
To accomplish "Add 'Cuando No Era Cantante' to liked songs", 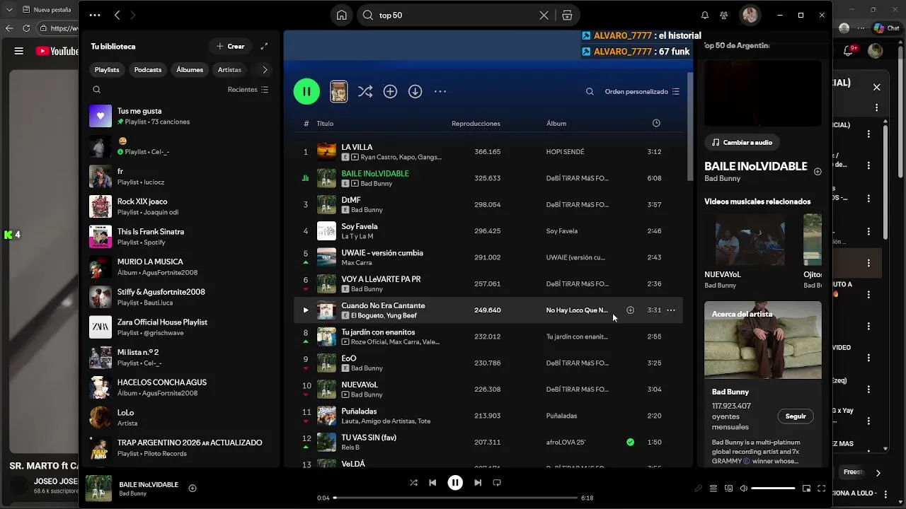I will [630, 310].
